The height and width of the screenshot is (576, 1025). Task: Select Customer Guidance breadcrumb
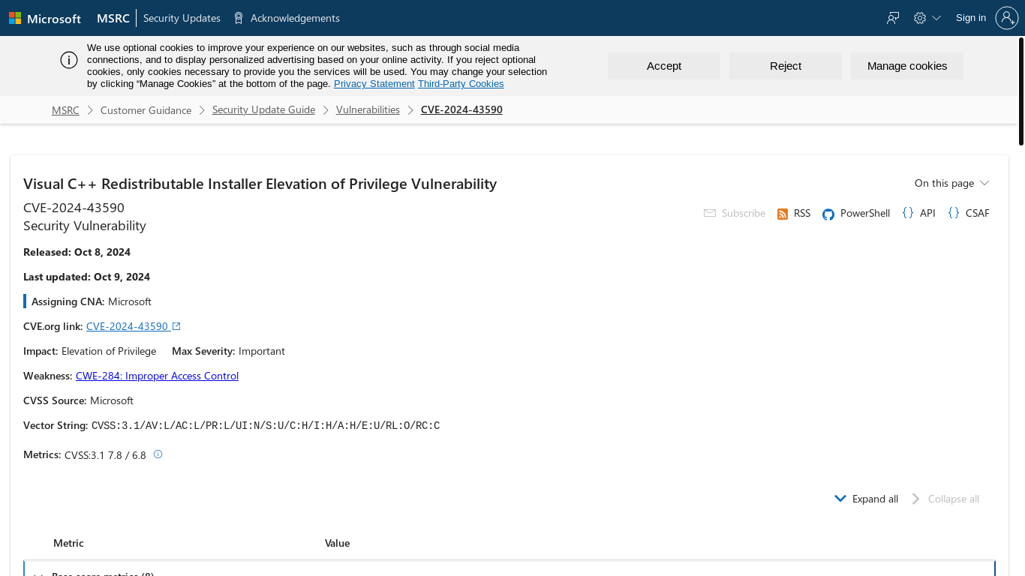click(x=146, y=110)
